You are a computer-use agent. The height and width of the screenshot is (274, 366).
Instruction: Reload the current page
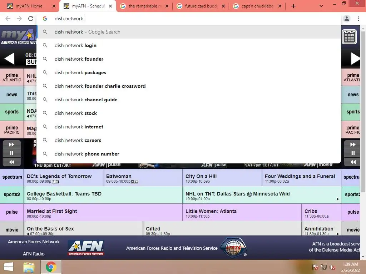[31, 19]
